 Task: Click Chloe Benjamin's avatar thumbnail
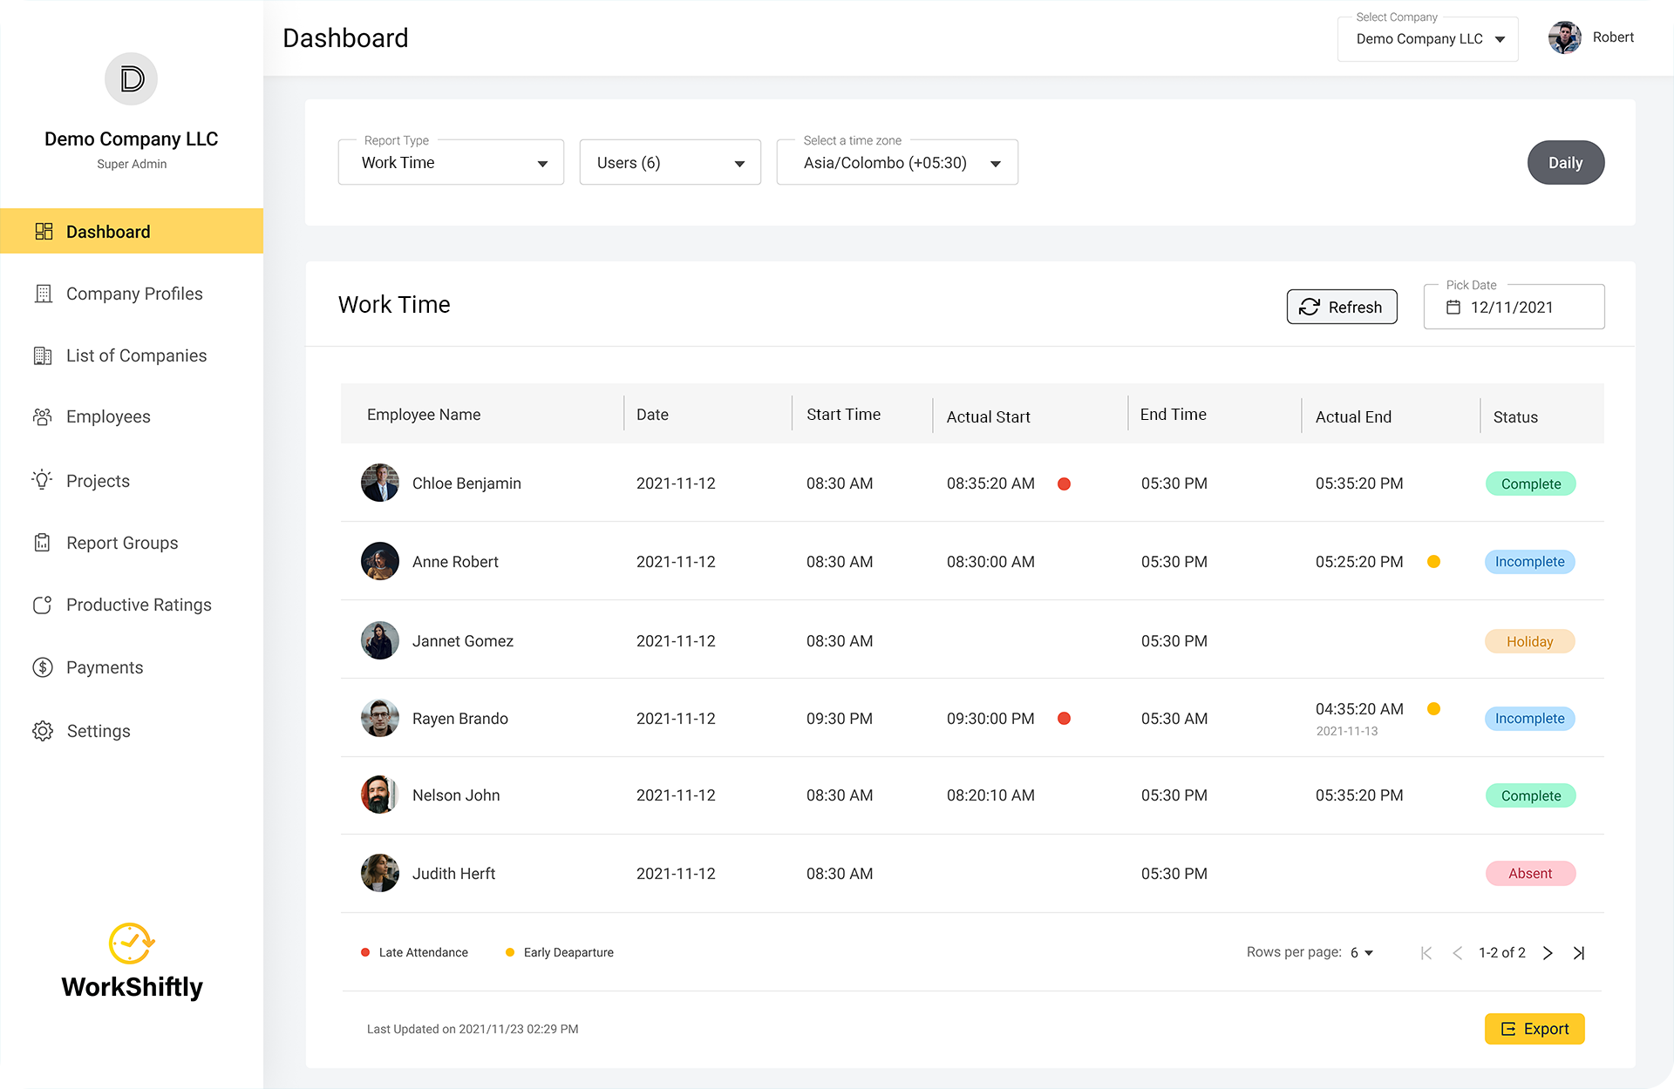(380, 484)
